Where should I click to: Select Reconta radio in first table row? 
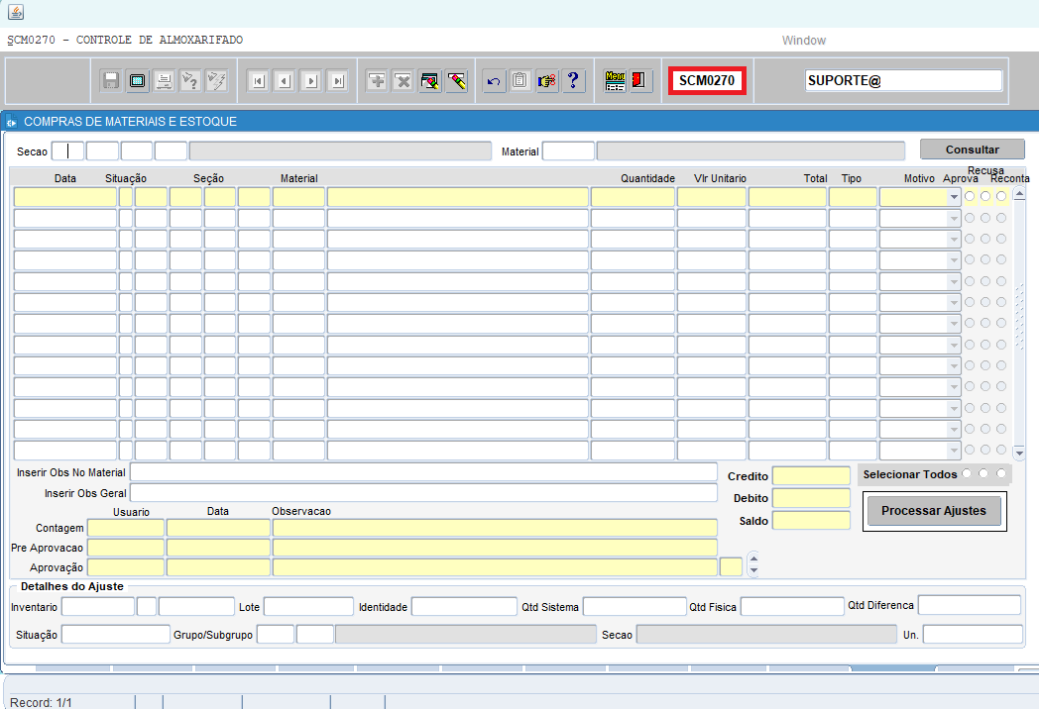(1001, 197)
